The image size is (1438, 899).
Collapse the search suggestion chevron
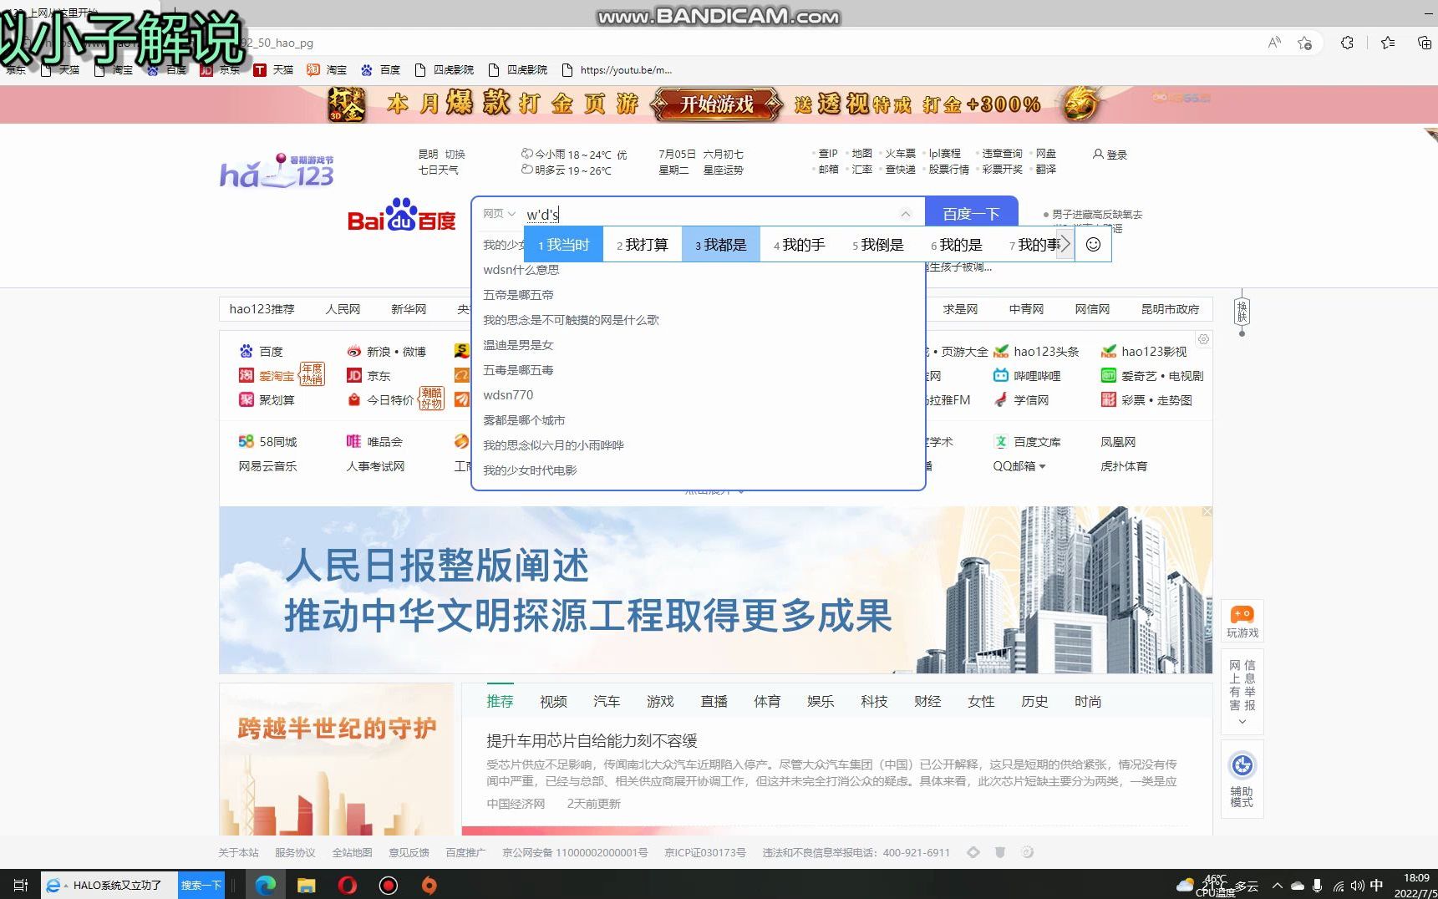point(905,214)
